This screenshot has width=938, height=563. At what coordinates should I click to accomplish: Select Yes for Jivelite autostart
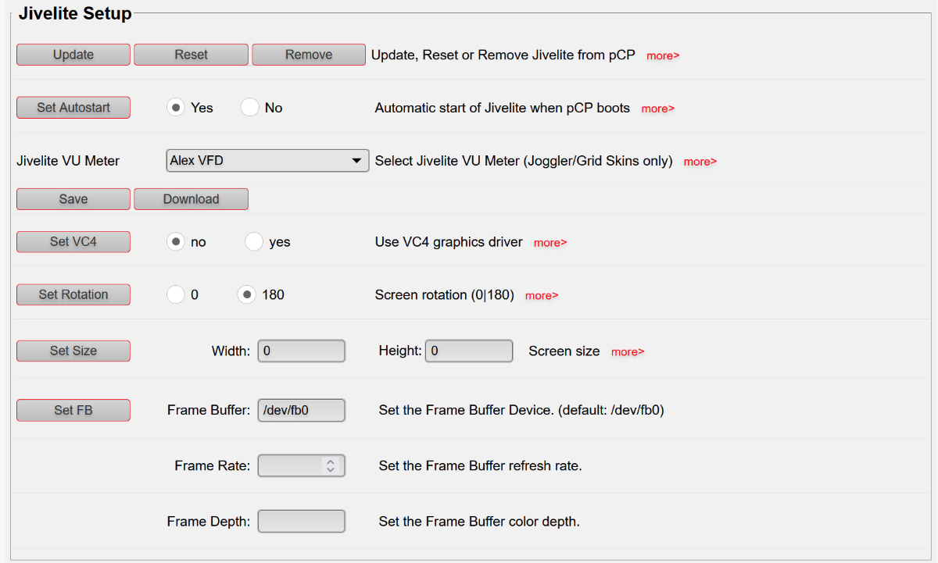click(177, 108)
